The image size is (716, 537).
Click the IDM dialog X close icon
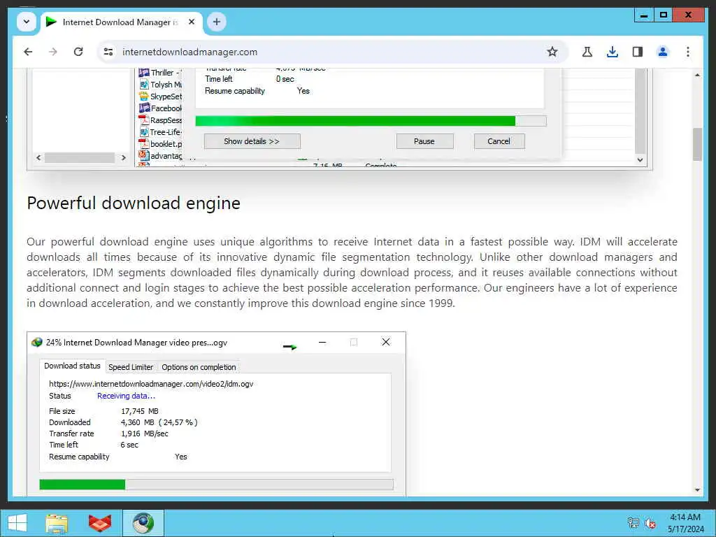pos(386,342)
